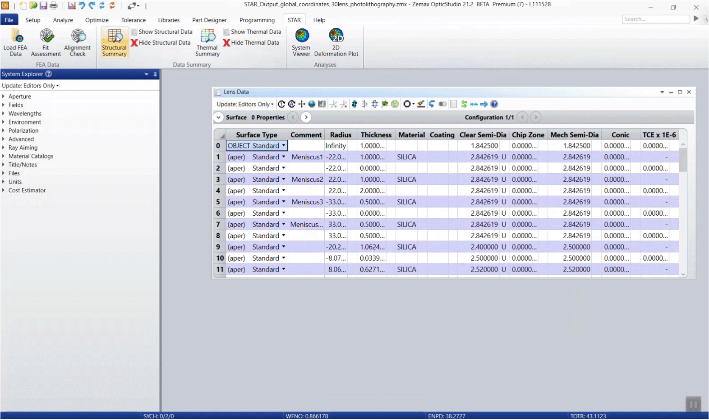Click the Add Coordinate Breaks plus icon
Viewport: 709px width, 420px height.
(302, 104)
